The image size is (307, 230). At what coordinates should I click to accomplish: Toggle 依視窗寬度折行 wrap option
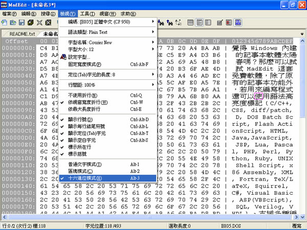(107, 102)
